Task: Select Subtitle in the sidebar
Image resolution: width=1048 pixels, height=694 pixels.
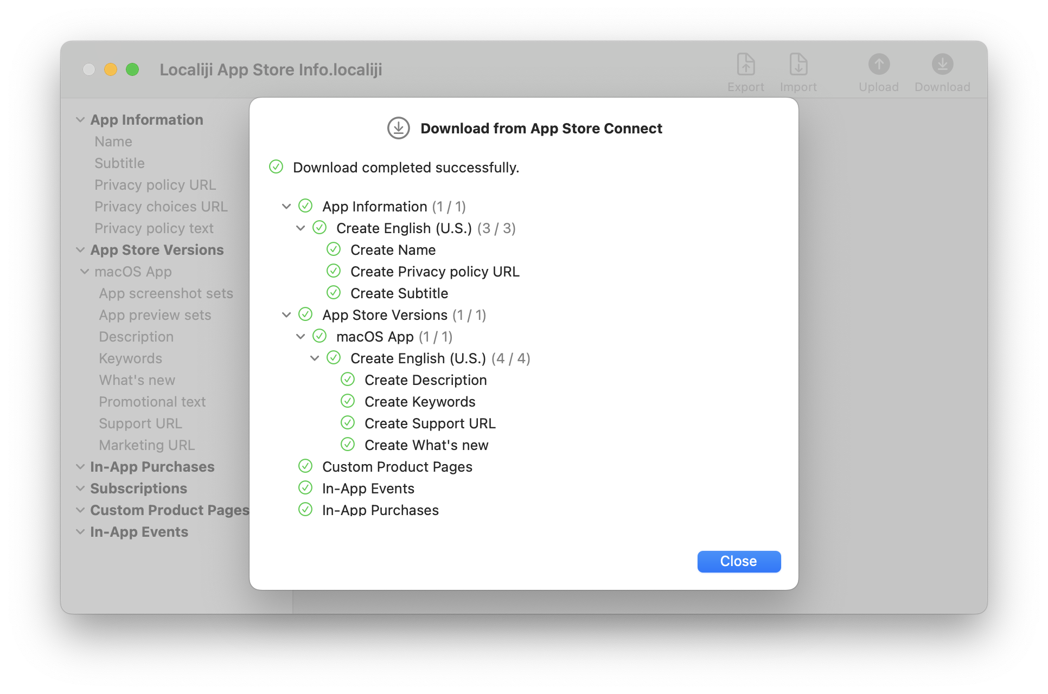Action: point(119,163)
